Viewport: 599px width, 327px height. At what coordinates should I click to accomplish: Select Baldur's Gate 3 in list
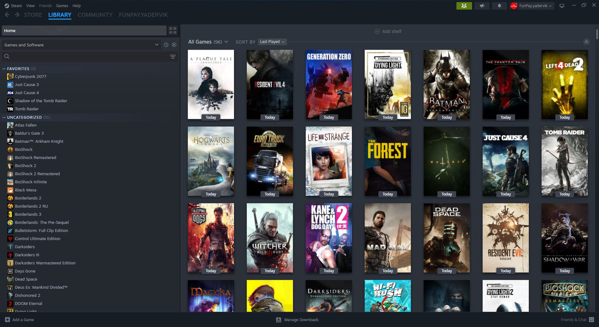[29, 133]
